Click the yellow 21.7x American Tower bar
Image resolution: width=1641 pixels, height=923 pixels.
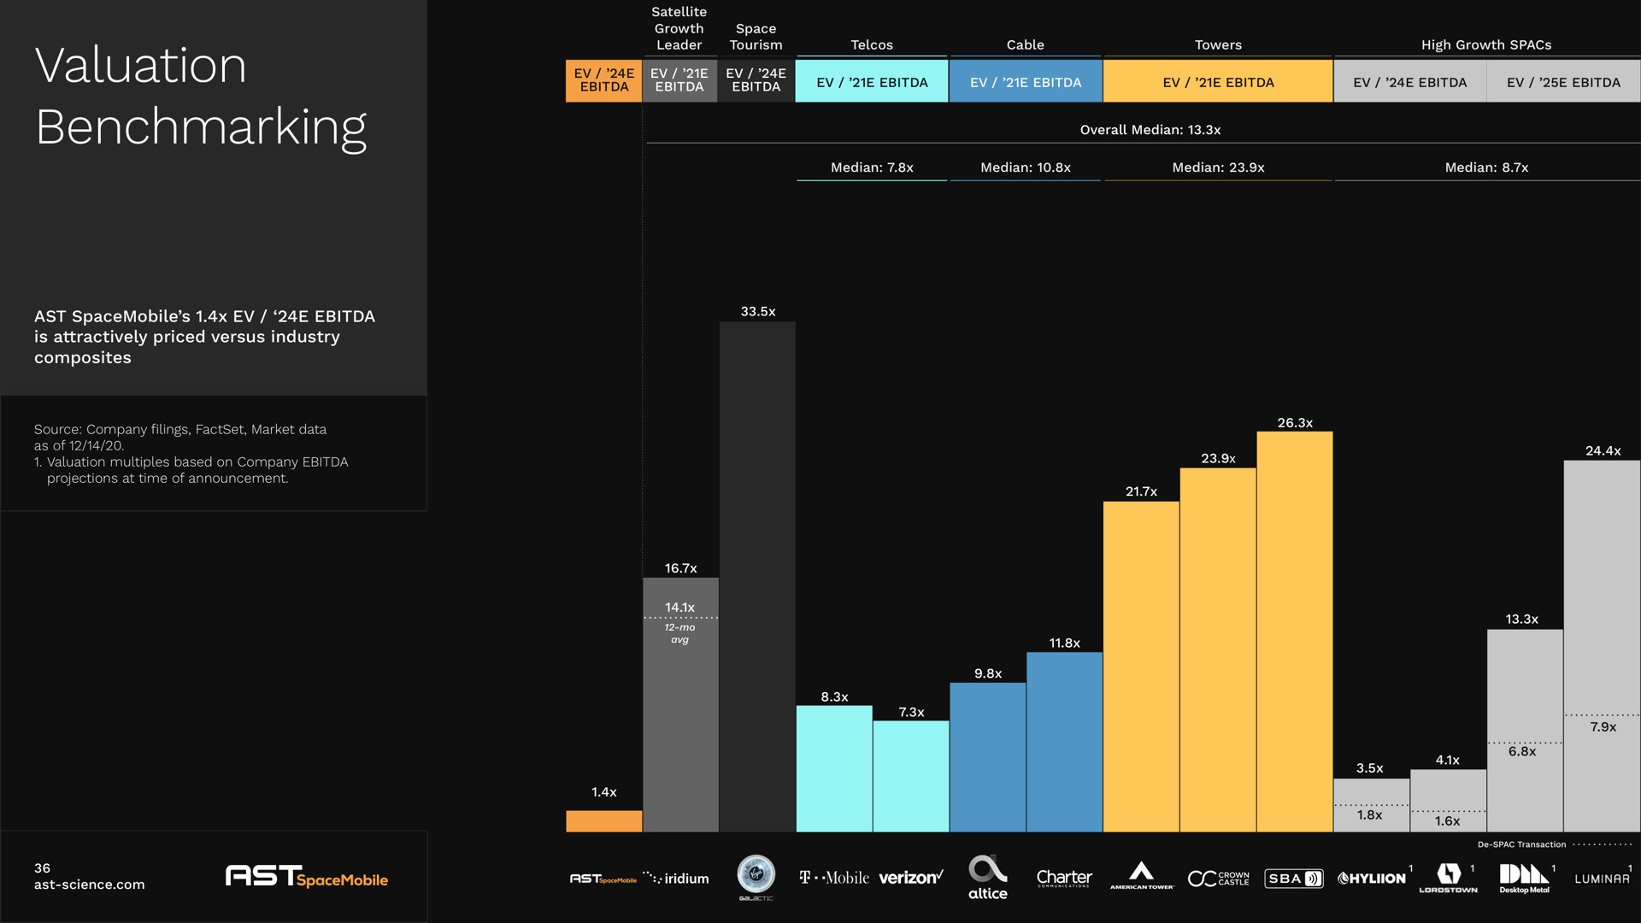coord(1141,667)
